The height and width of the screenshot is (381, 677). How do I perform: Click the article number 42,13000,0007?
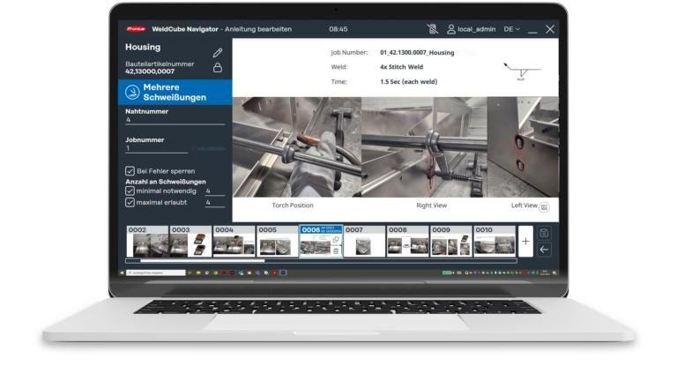(x=150, y=71)
